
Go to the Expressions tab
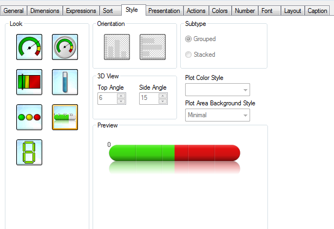point(81,11)
